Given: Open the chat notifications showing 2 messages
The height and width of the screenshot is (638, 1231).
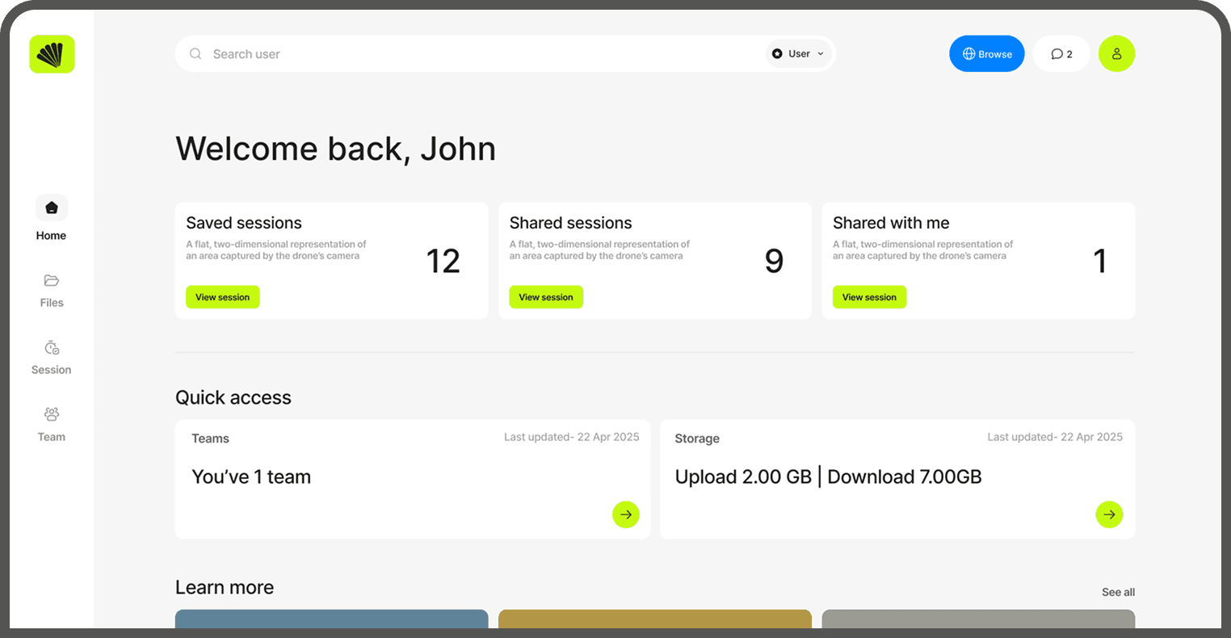Looking at the screenshot, I should pyautogui.click(x=1061, y=53).
